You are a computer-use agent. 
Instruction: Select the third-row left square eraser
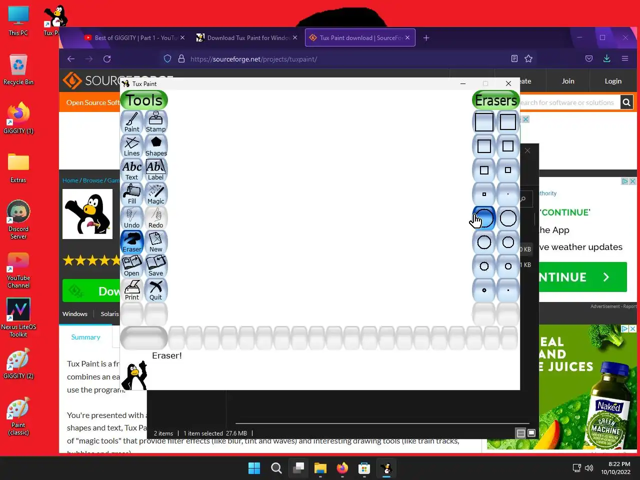(x=484, y=170)
